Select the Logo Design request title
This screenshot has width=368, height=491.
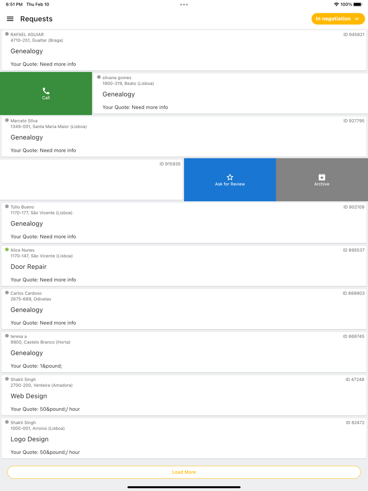pos(29,439)
